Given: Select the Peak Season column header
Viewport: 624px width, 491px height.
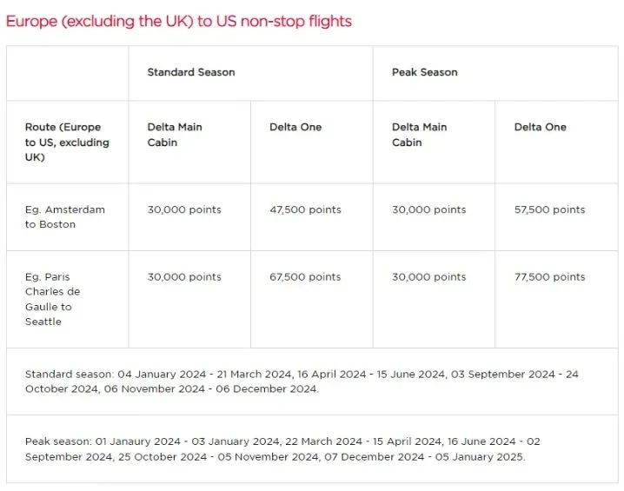Looking at the screenshot, I should pos(424,72).
